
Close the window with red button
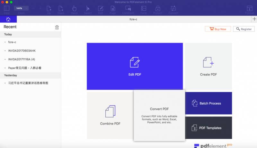pyautogui.click(x=3, y=2)
